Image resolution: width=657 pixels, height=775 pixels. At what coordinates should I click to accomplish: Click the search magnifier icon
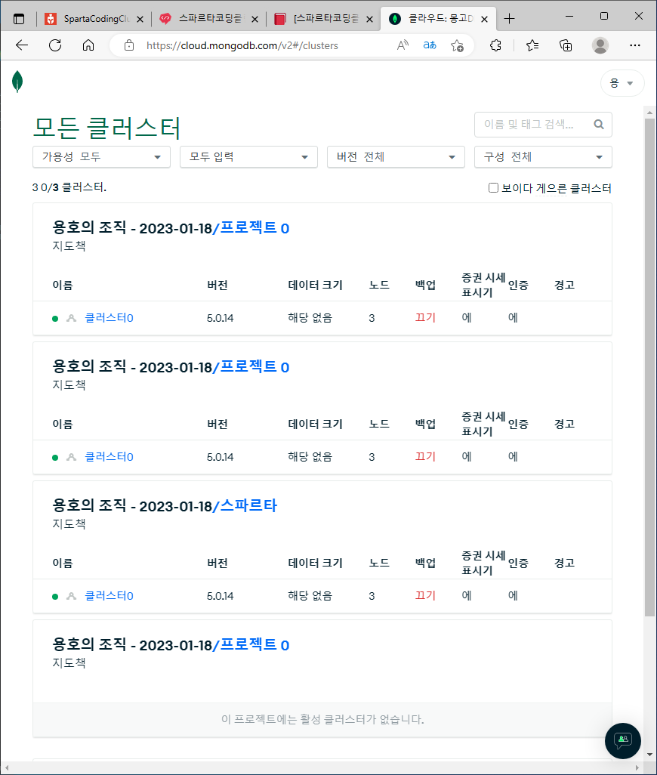click(x=599, y=125)
